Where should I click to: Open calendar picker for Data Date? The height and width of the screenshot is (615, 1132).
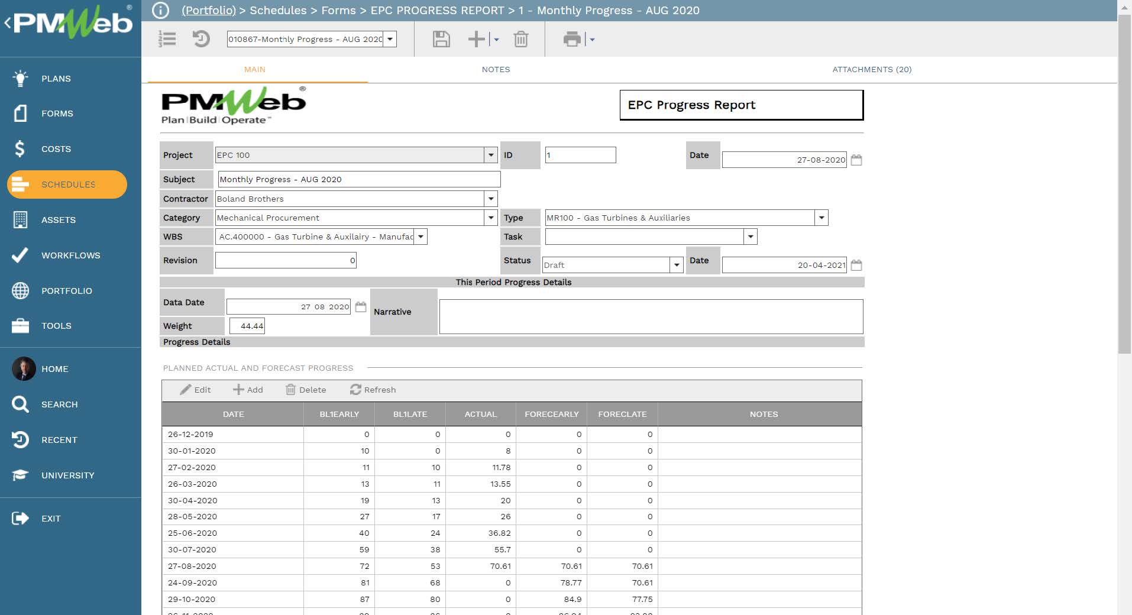pyautogui.click(x=361, y=307)
